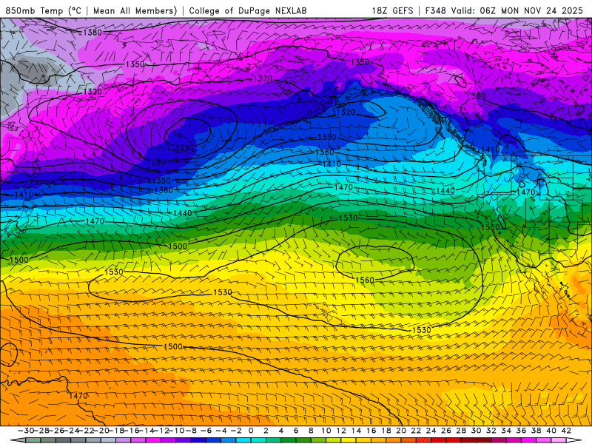
Task: Select the -12 value on the temperature scale
Action: [162, 431]
